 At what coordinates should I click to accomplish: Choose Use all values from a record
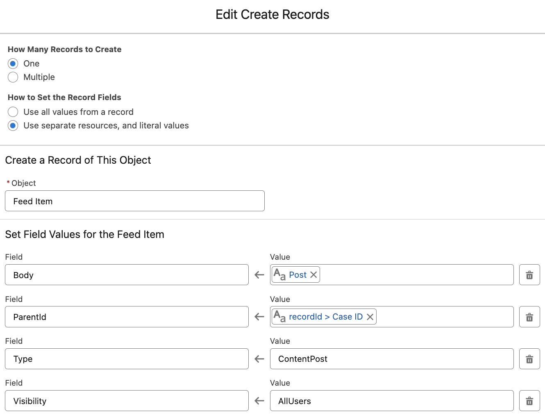point(13,112)
